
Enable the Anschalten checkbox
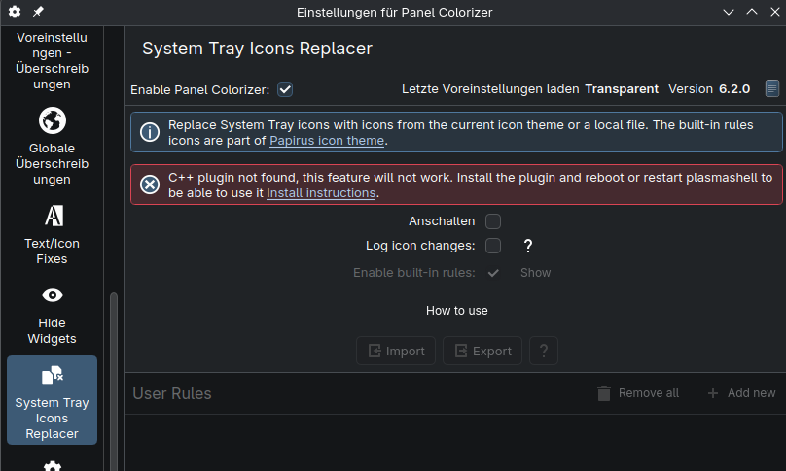pos(493,221)
